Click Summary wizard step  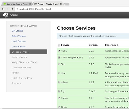pyautogui.click(x=16, y=83)
